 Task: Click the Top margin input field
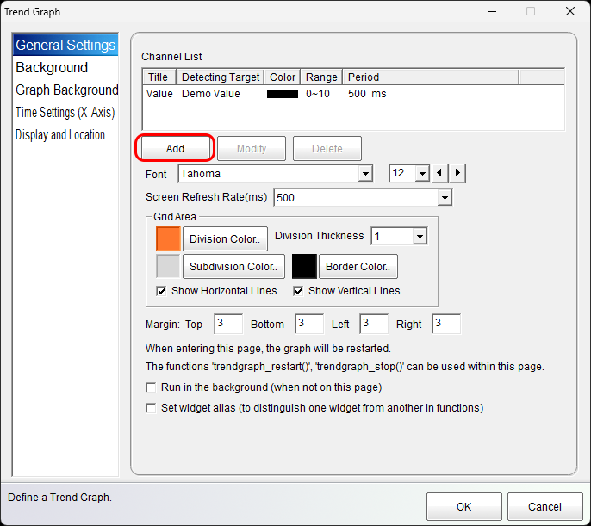click(226, 324)
